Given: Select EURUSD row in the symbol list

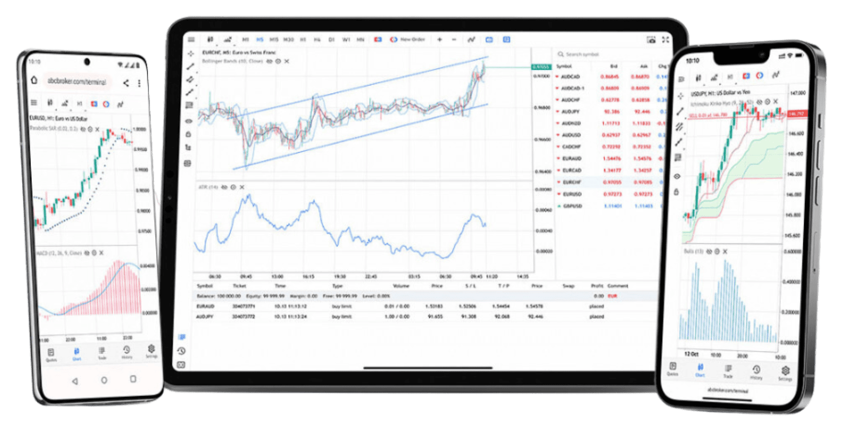Looking at the screenshot, I should [x=572, y=194].
